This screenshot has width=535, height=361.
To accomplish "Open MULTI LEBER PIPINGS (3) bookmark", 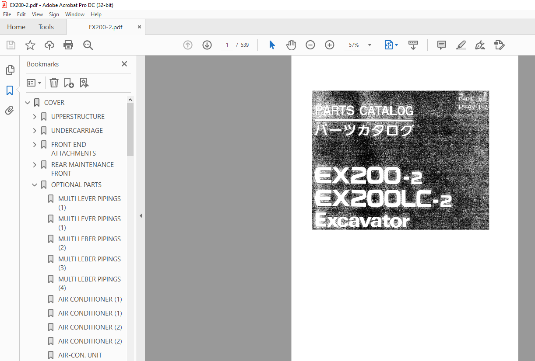I will coord(89,264).
